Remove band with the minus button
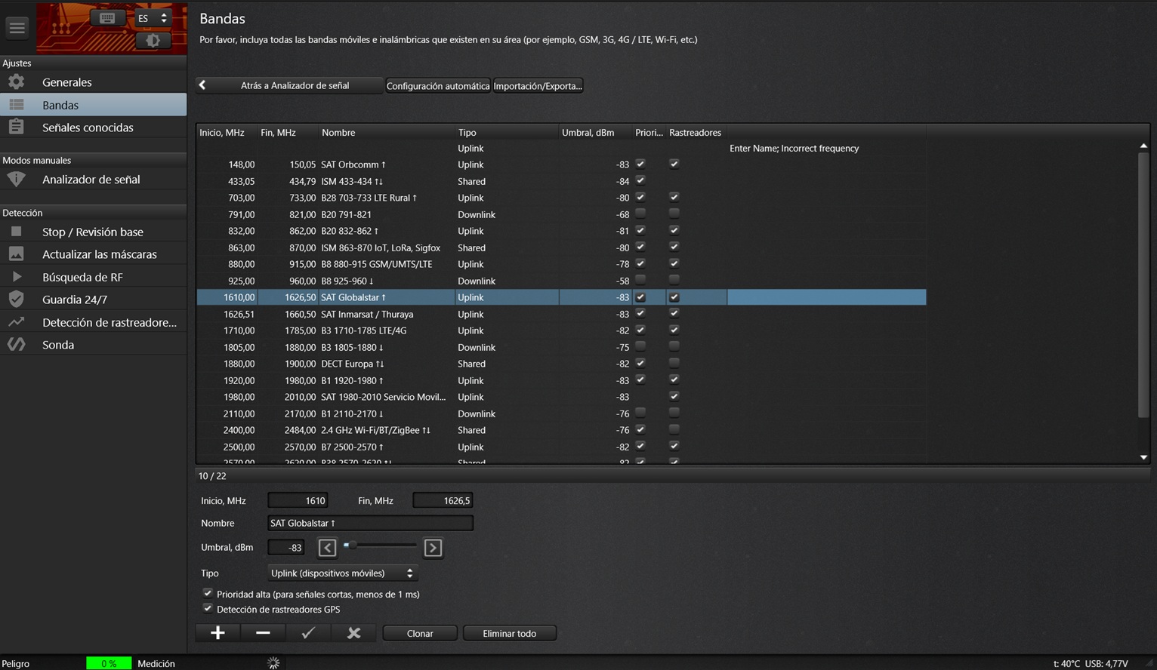 tap(263, 633)
